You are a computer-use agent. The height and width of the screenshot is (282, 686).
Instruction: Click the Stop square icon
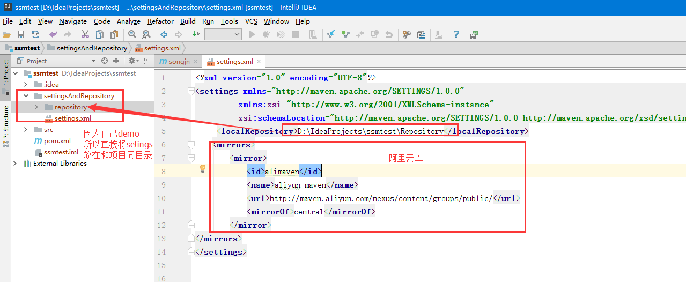pos(296,34)
